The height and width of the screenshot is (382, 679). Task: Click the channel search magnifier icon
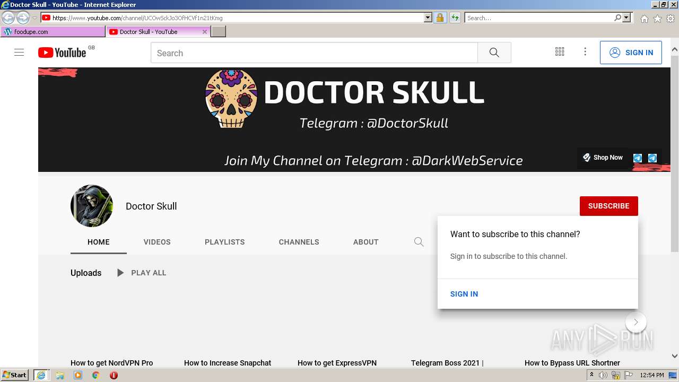point(419,242)
